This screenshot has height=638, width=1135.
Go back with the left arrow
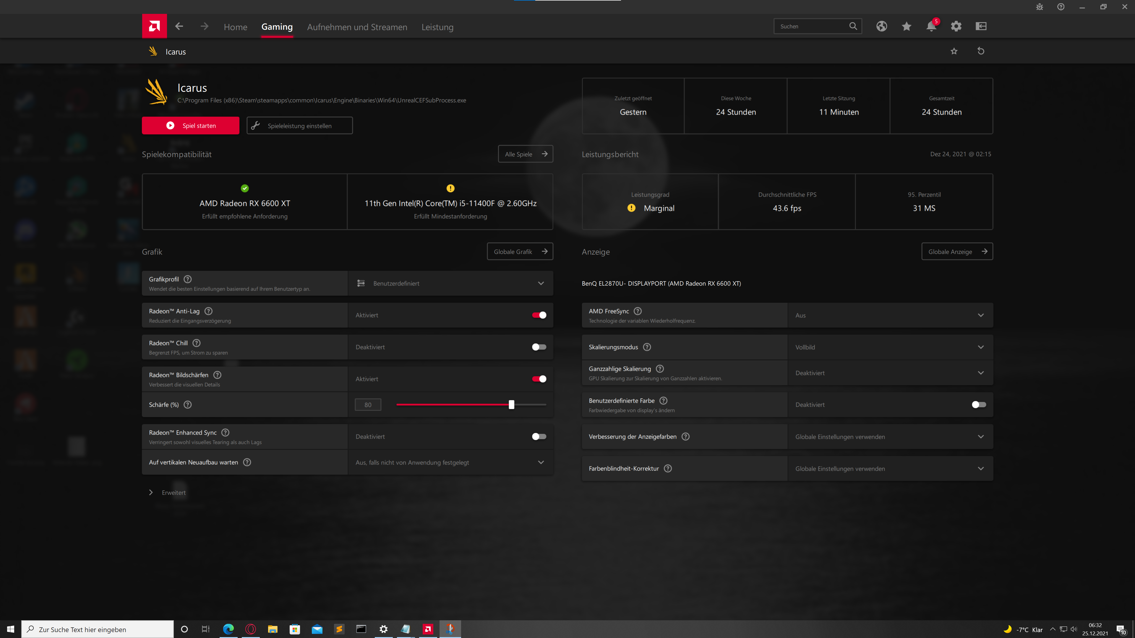pyautogui.click(x=179, y=26)
